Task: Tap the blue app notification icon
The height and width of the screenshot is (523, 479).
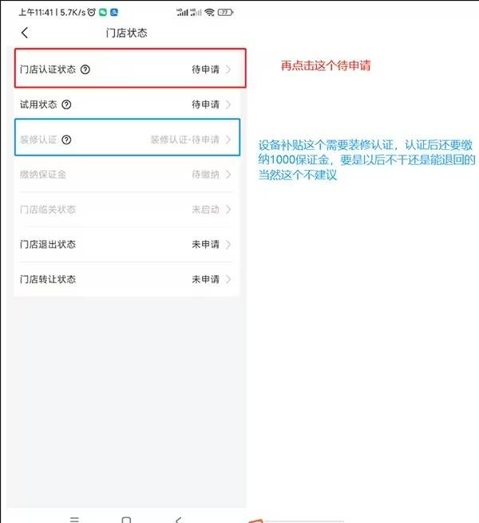Action: tap(114, 12)
